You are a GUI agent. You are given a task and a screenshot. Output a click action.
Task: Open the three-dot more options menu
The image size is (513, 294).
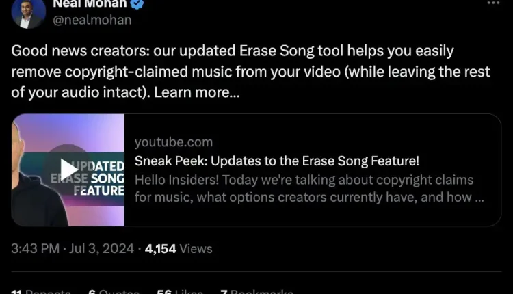493,3
